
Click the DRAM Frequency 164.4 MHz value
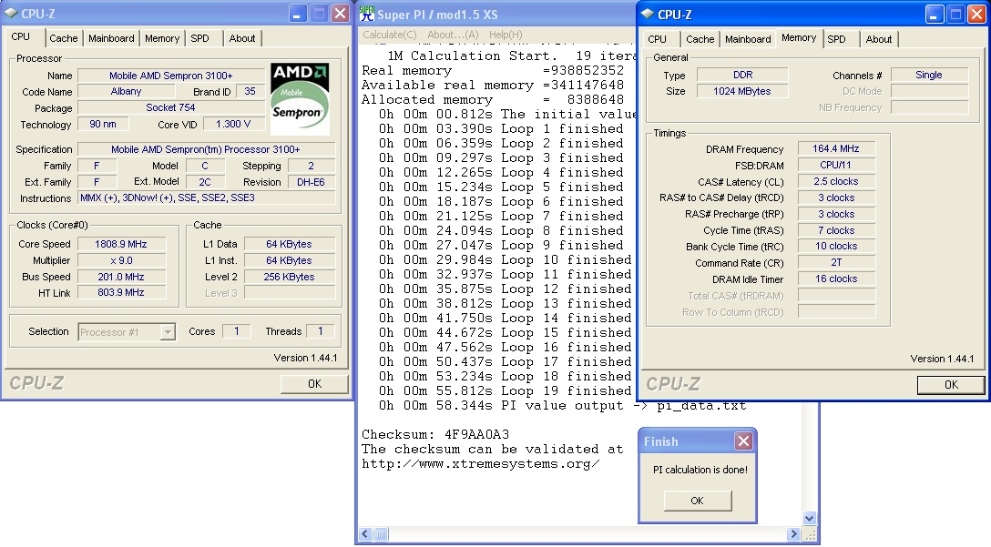pyautogui.click(x=835, y=149)
